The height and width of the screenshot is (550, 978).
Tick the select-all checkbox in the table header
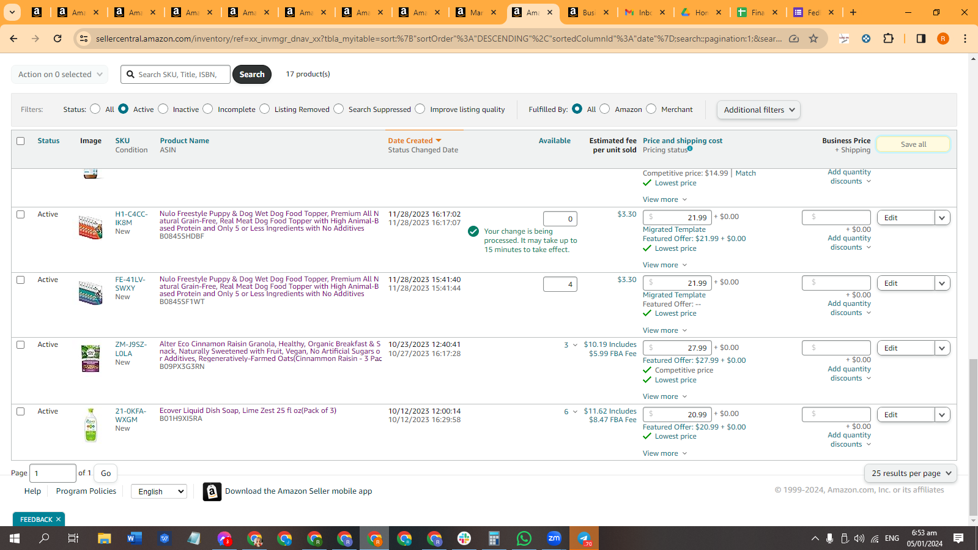[x=21, y=141]
